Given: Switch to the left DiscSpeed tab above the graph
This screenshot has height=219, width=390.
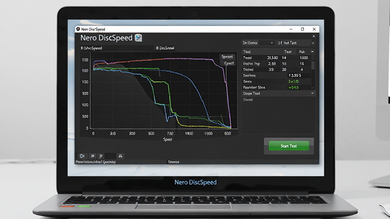Looking at the screenshot, I should tap(91, 48).
